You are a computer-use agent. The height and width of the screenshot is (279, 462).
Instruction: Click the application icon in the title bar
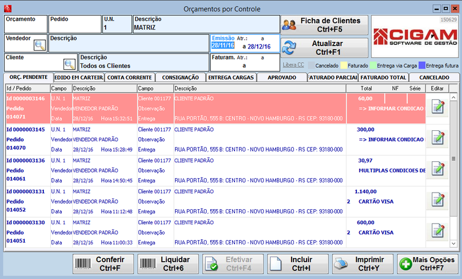coord(8,9)
